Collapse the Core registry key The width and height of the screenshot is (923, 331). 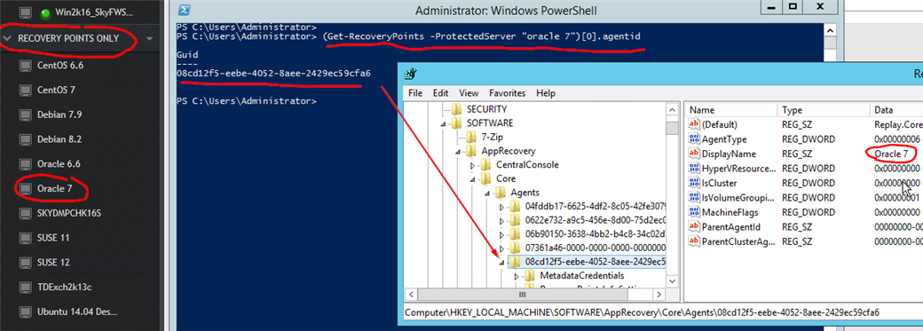point(473,179)
